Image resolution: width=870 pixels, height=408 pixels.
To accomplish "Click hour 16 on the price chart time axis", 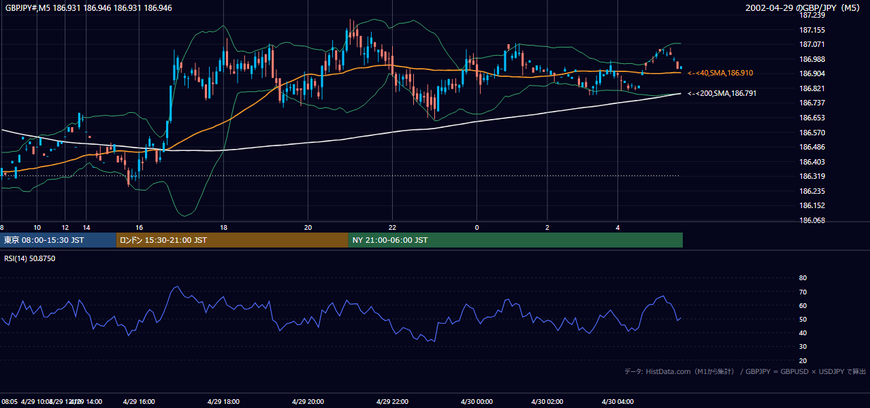I will (x=139, y=227).
